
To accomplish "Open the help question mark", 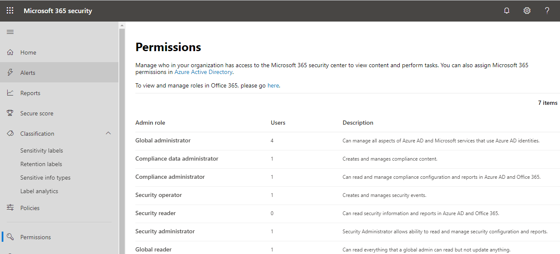I will pos(547,11).
